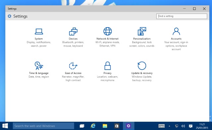
Task: Click 'Bluetooth, printers, mouse, keyboard' description
Action: point(73,44)
